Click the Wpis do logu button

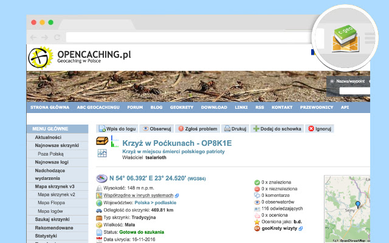[x=117, y=129]
